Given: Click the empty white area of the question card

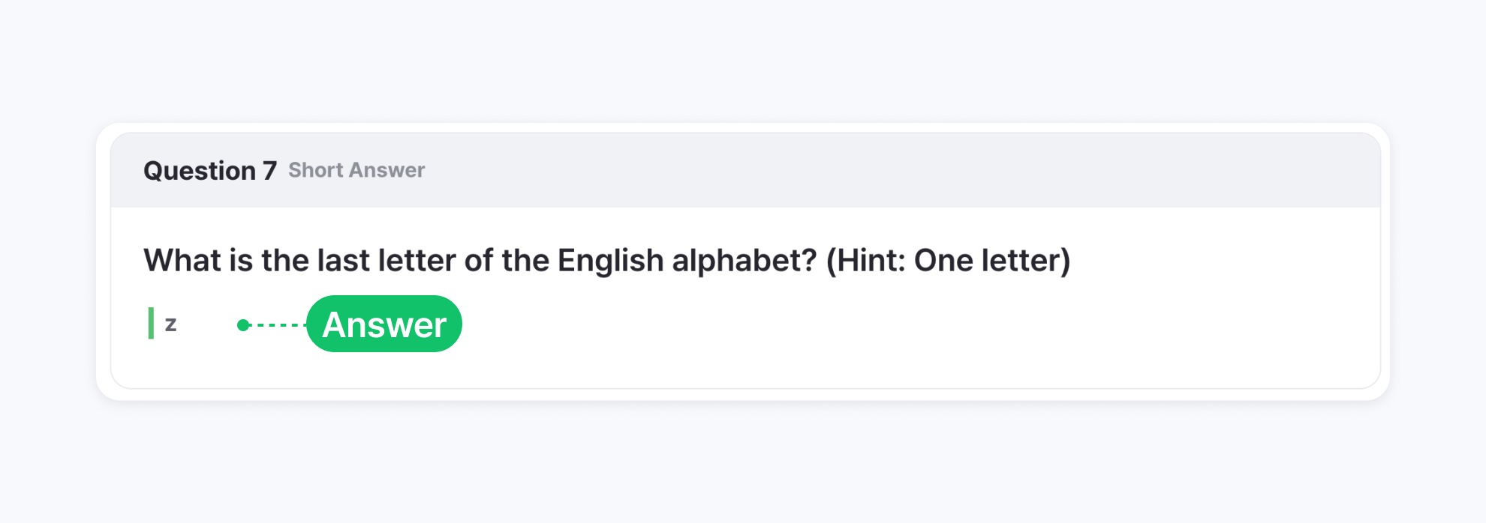Looking at the screenshot, I should point(901,330).
